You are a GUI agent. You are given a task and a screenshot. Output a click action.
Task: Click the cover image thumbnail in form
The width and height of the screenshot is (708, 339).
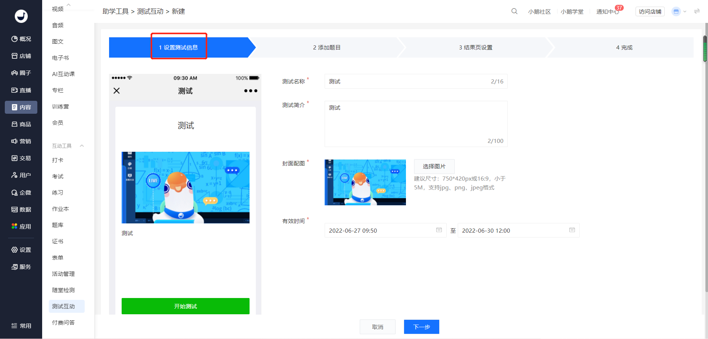point(365,182)
